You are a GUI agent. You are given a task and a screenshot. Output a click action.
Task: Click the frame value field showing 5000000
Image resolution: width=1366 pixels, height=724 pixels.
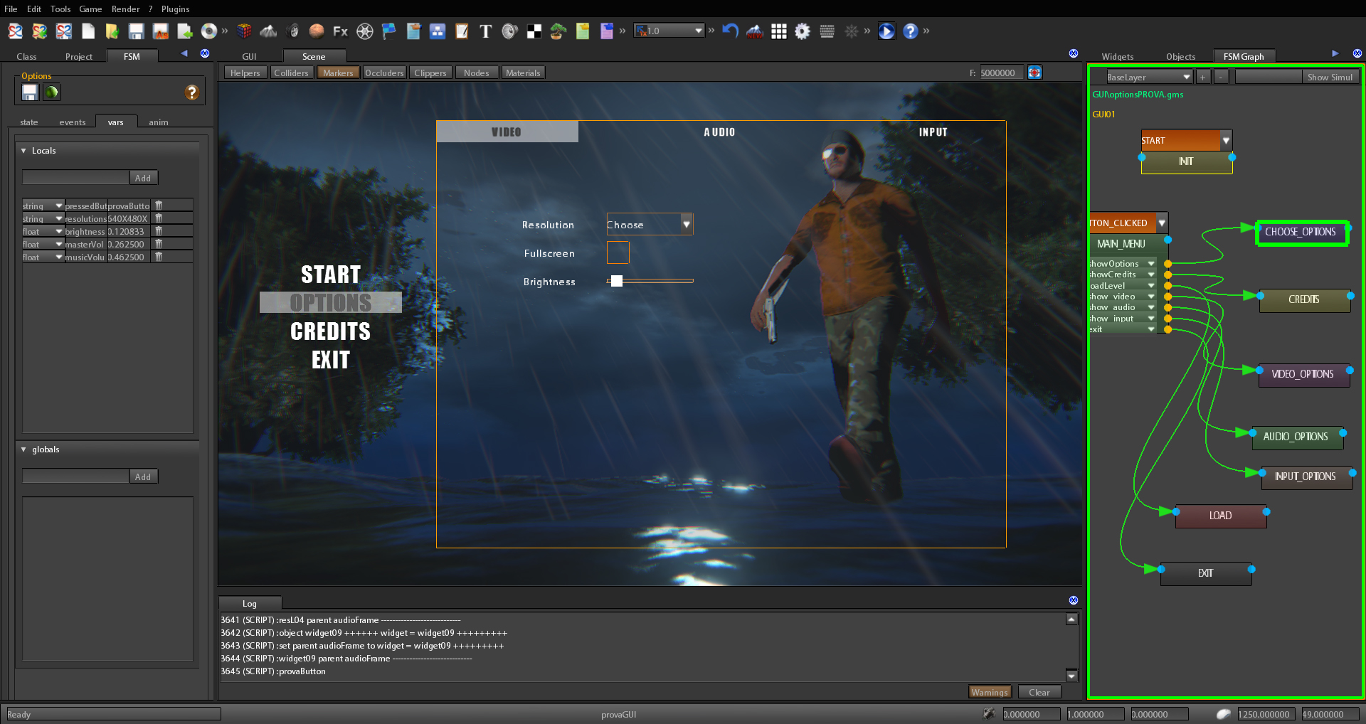[1001, 72]
